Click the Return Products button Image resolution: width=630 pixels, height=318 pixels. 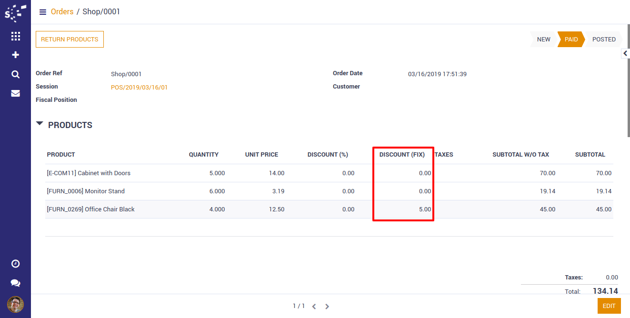click(70, 40)
